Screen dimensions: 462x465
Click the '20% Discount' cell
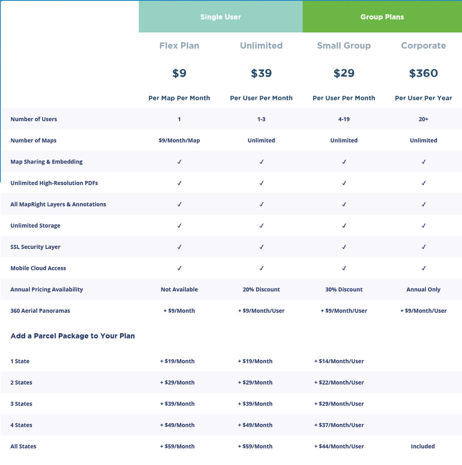261,289
